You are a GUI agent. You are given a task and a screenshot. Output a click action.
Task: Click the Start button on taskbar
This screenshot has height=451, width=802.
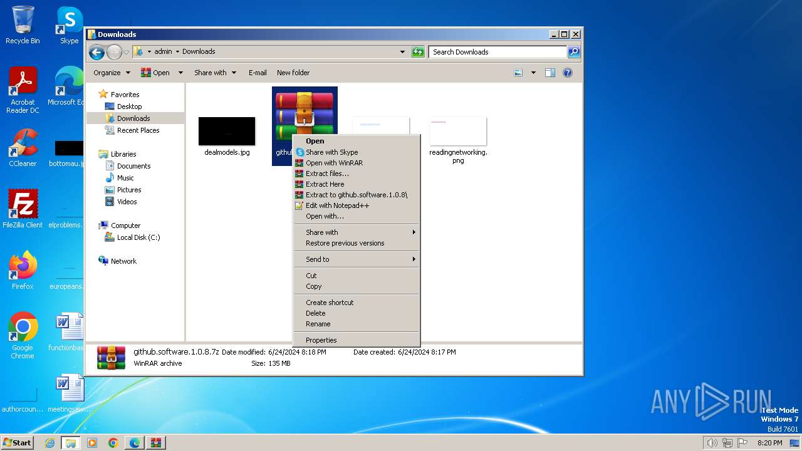(17, 443)
